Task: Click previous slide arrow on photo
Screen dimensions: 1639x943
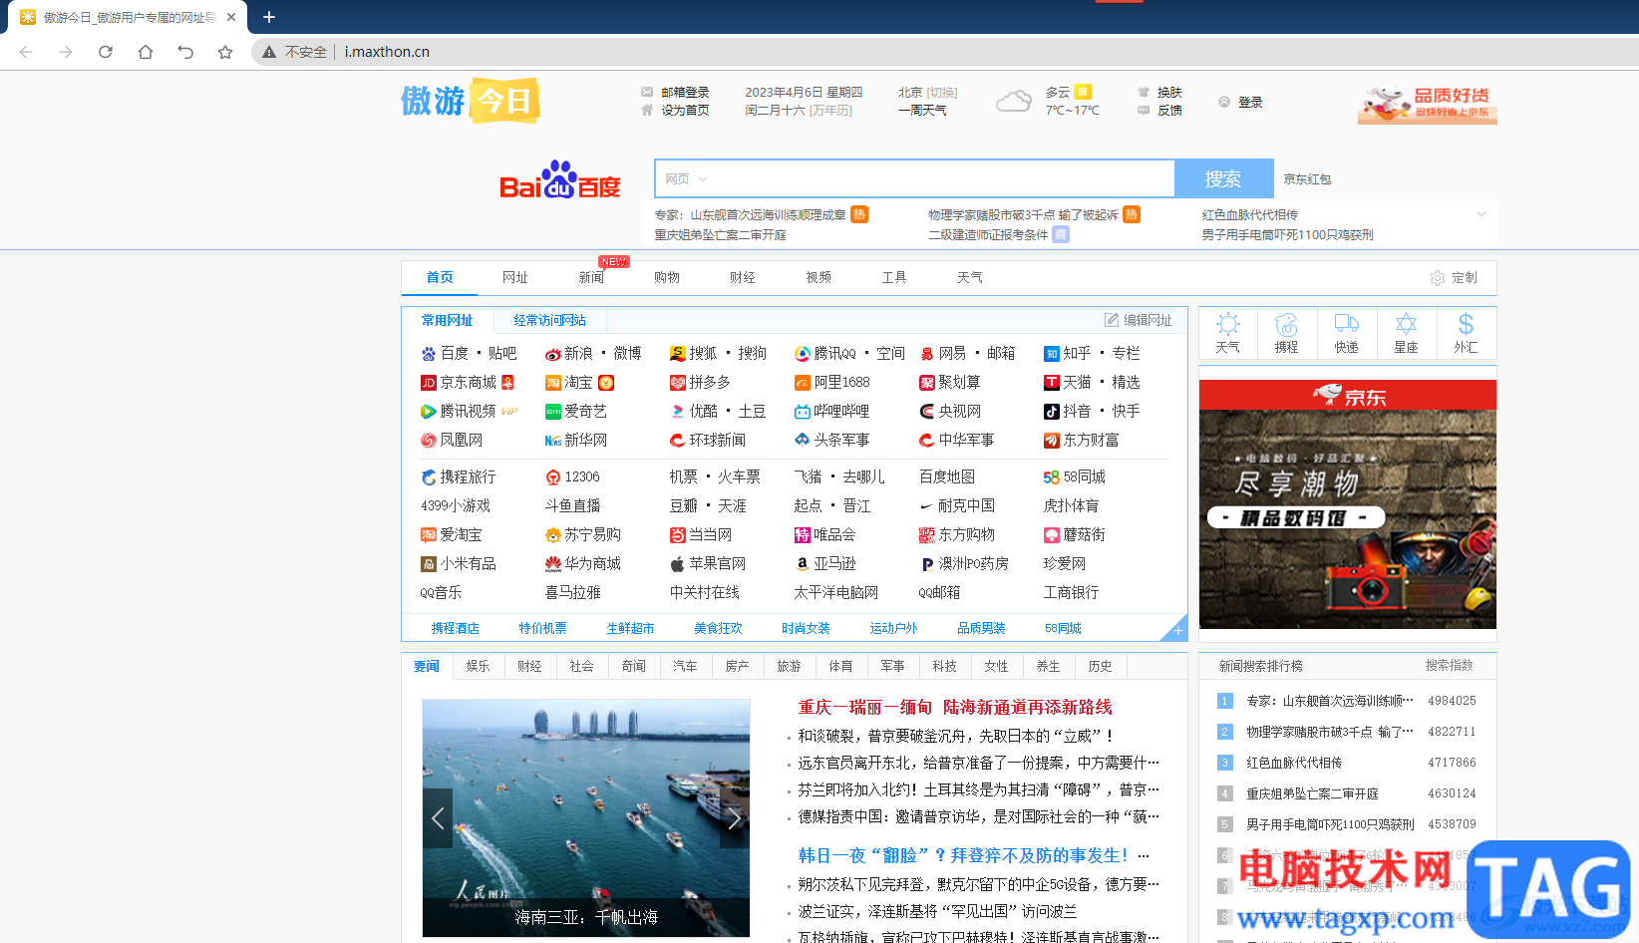Action: click(x=438, y=818)
